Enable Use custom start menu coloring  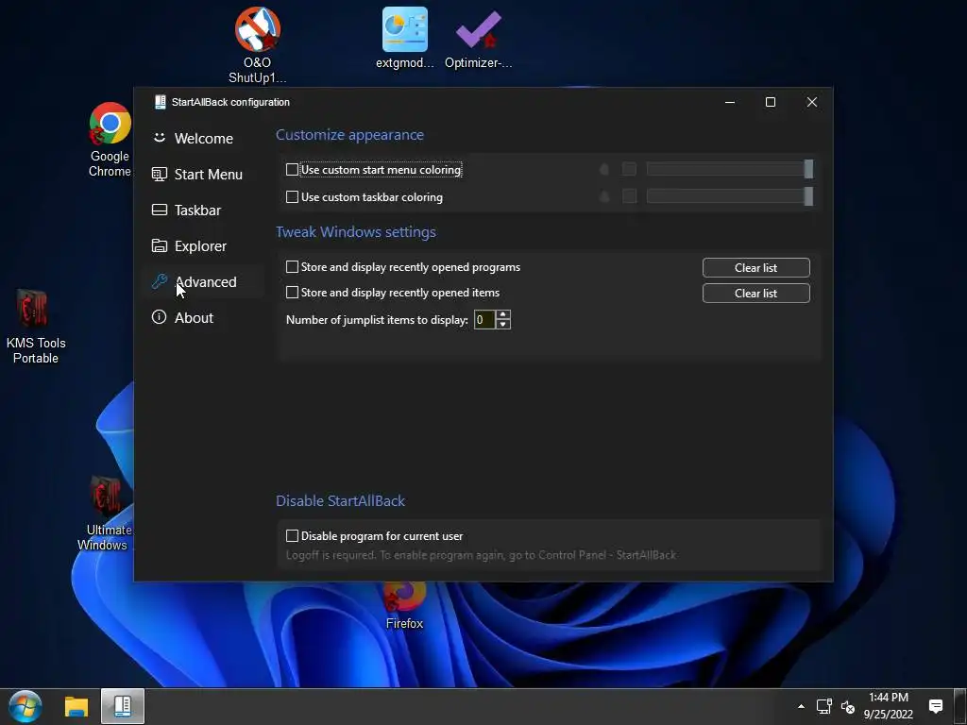click(293, 170)
